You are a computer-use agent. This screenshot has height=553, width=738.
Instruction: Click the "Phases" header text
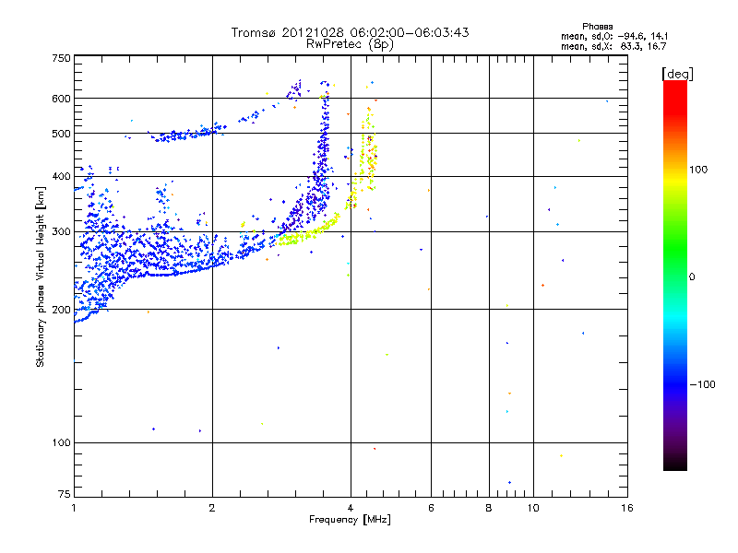597,27
